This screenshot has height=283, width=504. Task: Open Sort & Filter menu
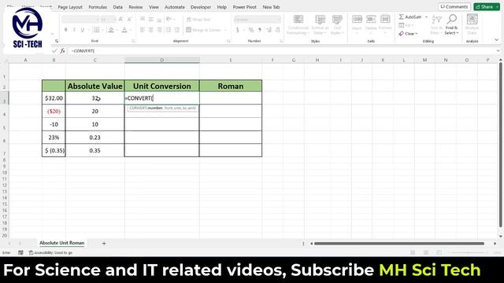click(x=436, y=24)
